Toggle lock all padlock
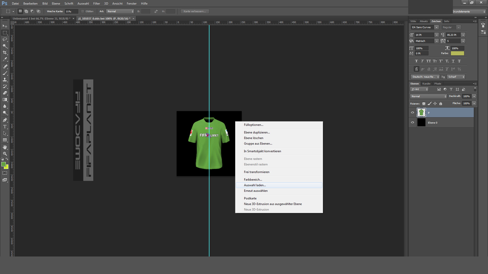The height and width of the screenshot is (274, 488). coord(441,104)
